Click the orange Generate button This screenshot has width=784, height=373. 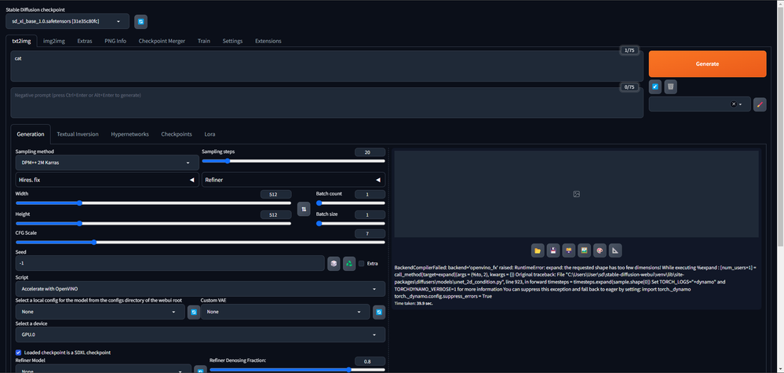click(707, 64)
